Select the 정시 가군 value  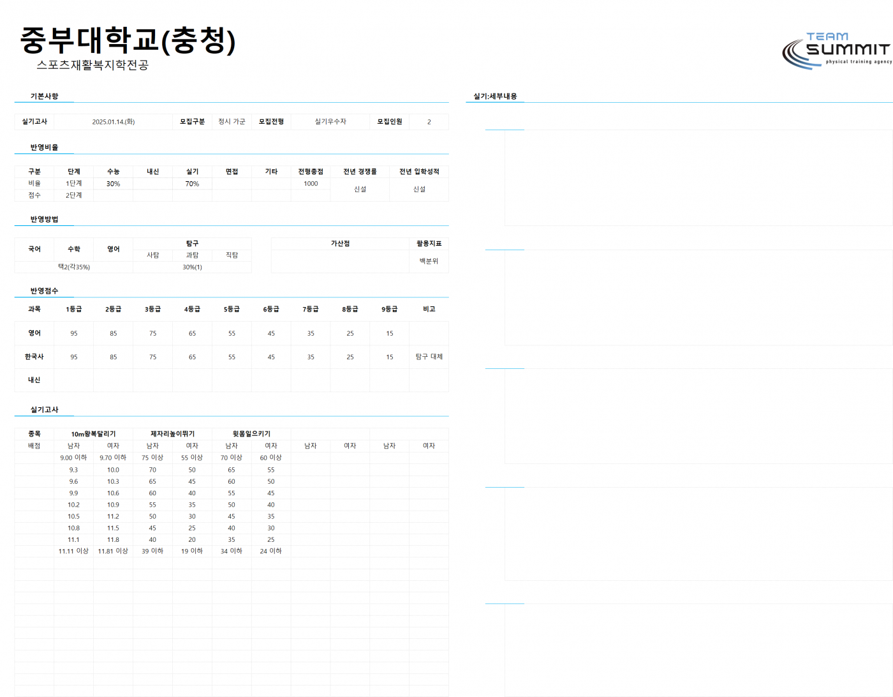(232, 122)
